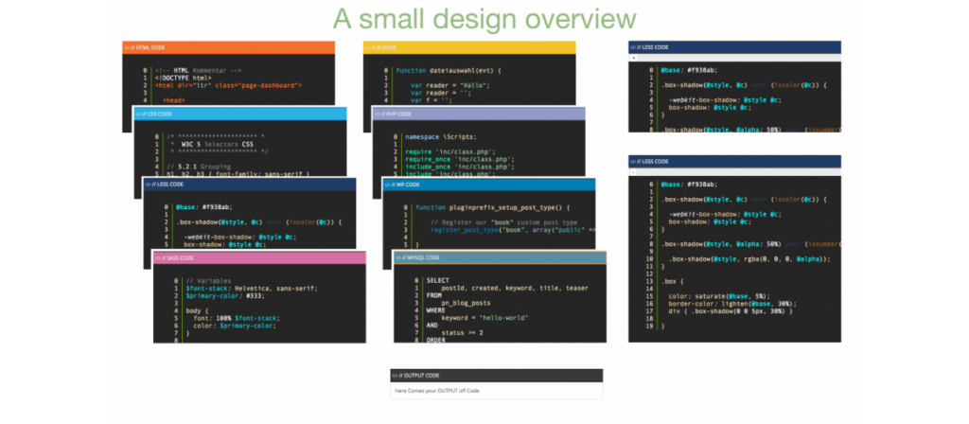Image resolution: width=969 pixels, height=424 pixels.
Task: Click the 'status >= 2' condition line
Action: [x=462, y=332]
